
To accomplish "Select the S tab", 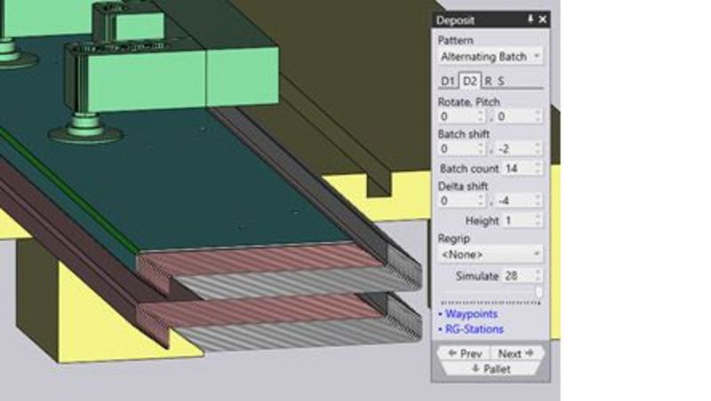I will (501, 82).
